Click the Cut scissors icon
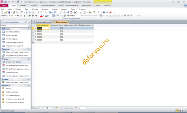The width and height of the screenshot is (187, 113). pos(27,12)
